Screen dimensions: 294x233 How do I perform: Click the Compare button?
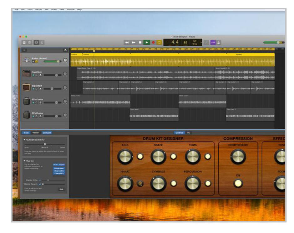click(x=47, y=133)
